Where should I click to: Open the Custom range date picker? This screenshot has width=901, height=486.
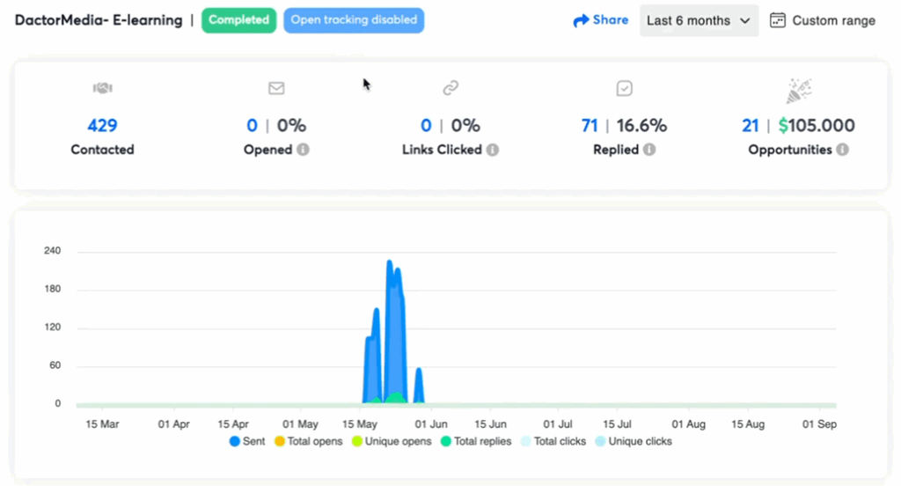[x=823, y=20]
